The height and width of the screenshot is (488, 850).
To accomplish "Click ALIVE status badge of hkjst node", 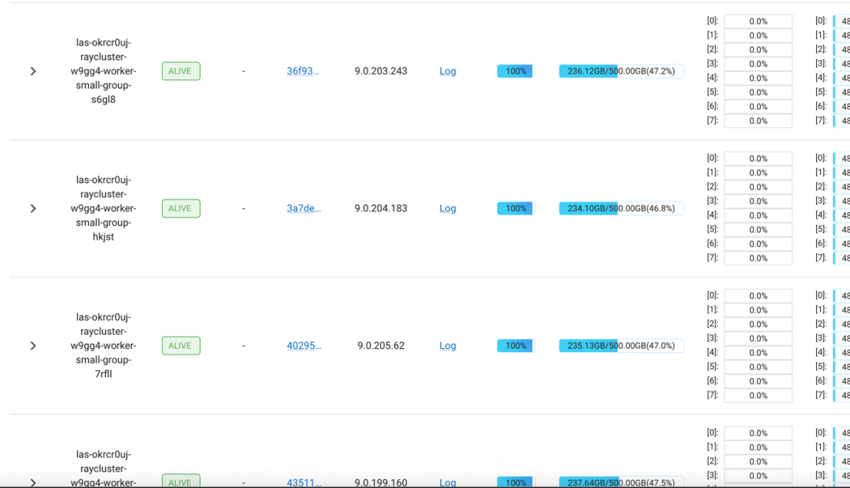I will (x=181, y=208).
